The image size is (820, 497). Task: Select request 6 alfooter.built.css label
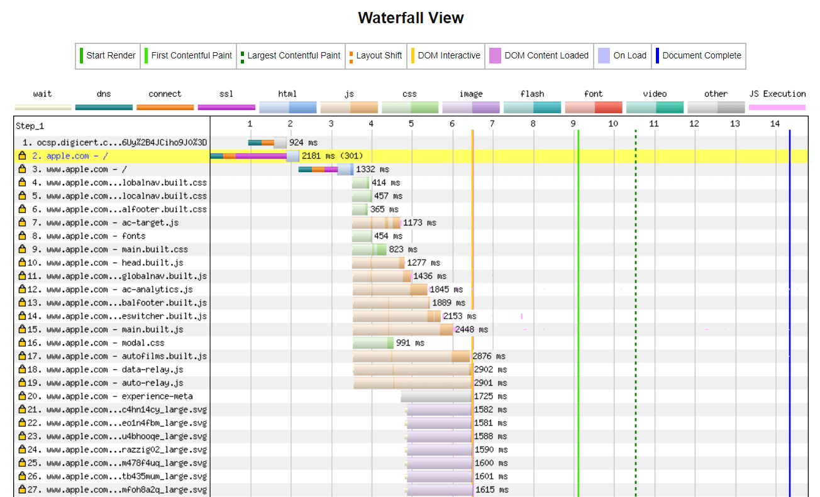(x=119, y=209)
